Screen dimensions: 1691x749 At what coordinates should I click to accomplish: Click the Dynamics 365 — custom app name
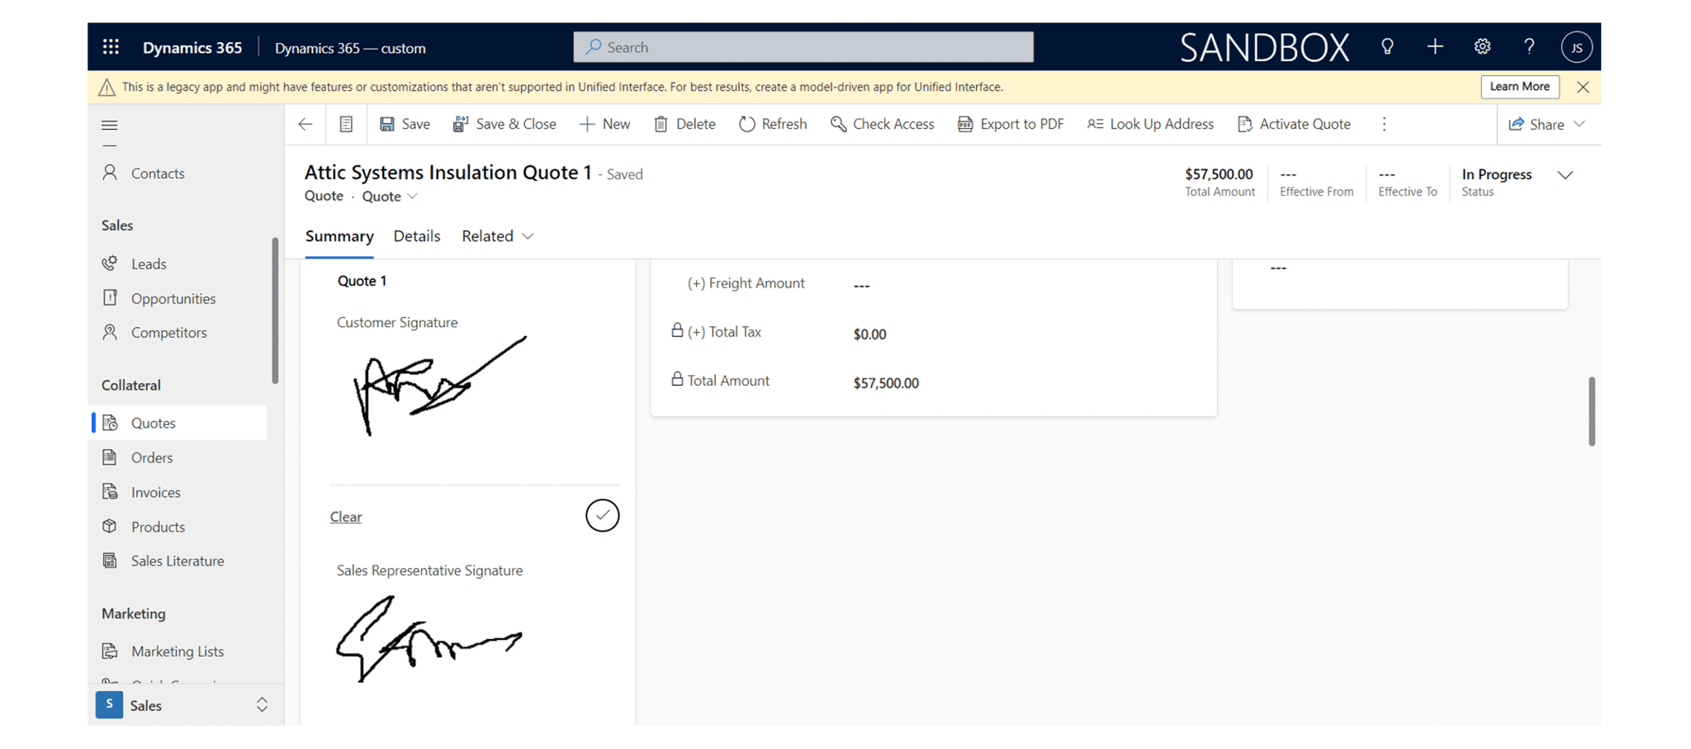point(350,48)
